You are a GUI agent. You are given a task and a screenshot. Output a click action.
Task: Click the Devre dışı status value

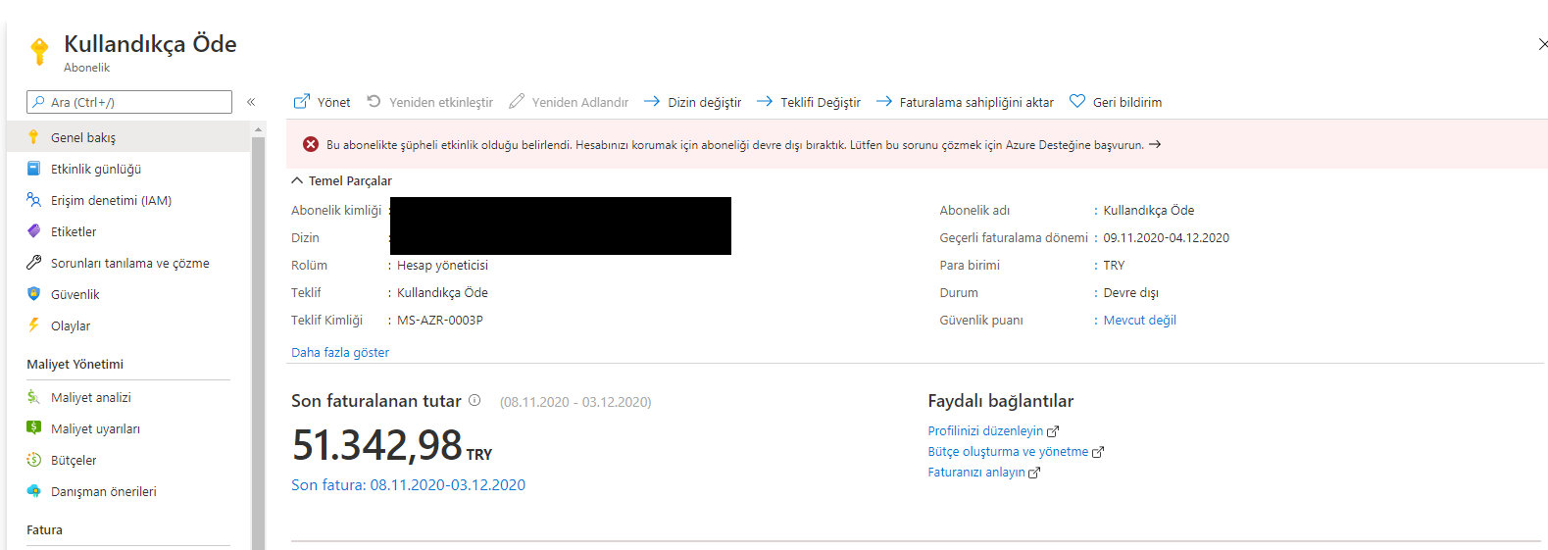[1130, 292]
